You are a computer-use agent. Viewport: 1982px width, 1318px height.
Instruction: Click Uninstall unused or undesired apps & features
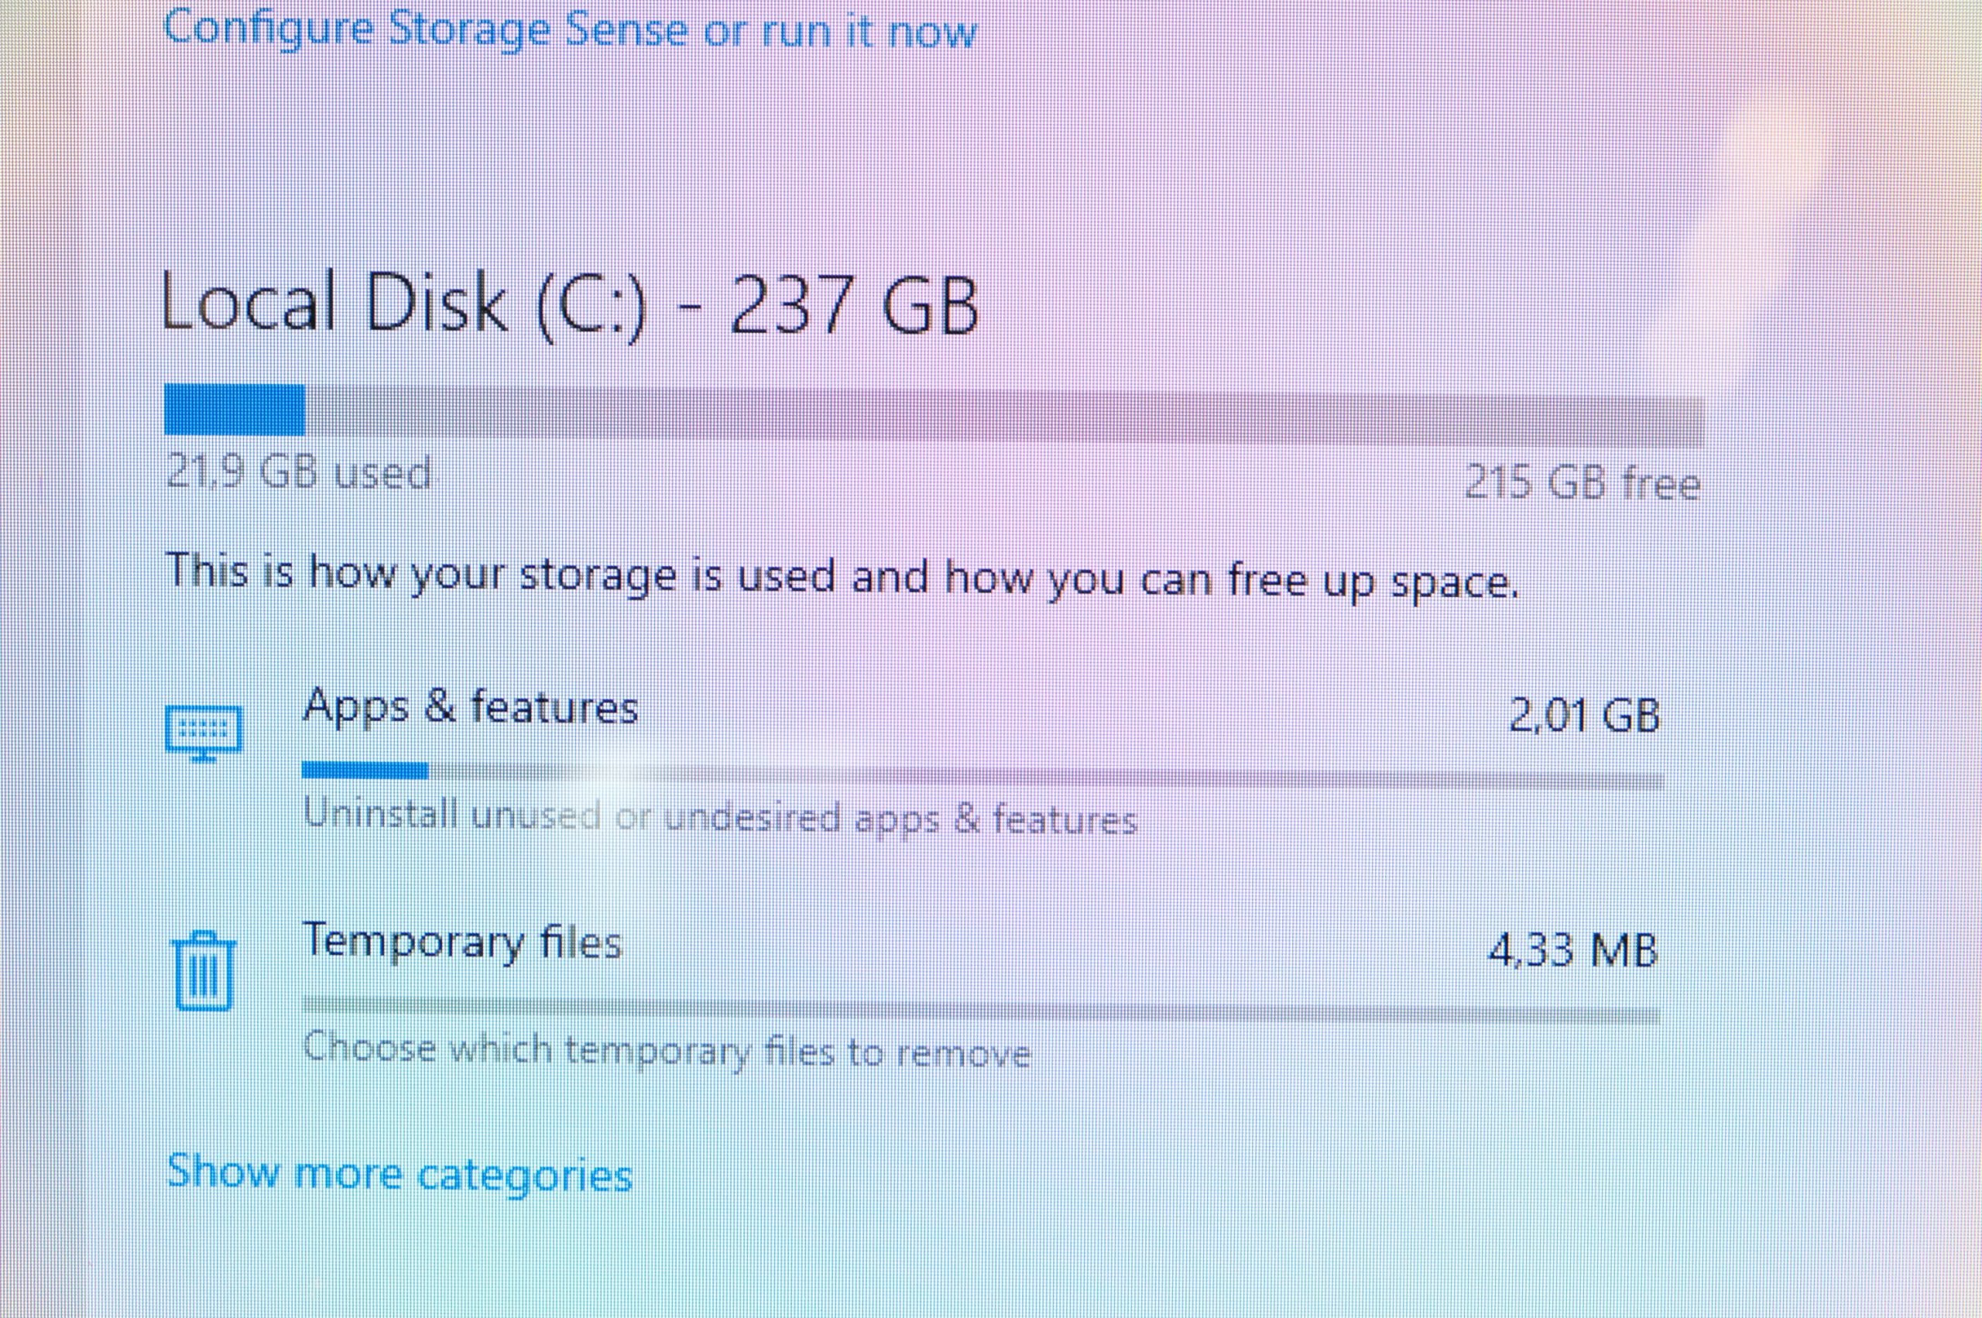click(x=720, y=817)
